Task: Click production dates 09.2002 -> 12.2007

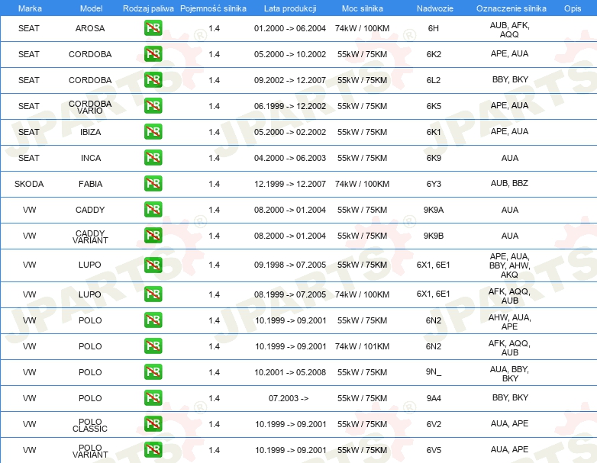Action: point(290,80)
